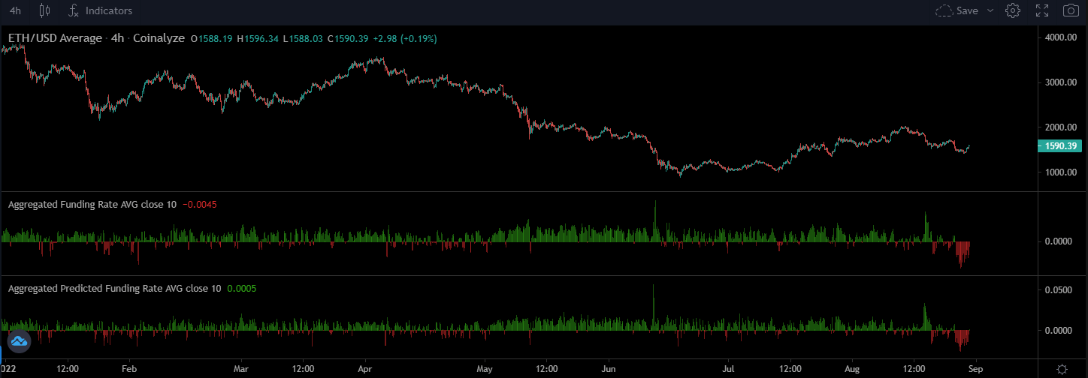Image resolution: width=1088 pixels, height=378 pixels.
Task: Click the May label on time axis
Action: 484,369
